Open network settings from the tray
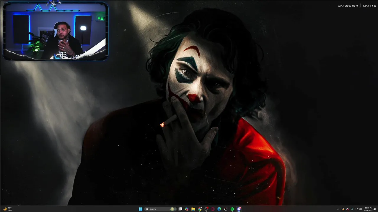The height and width of the screenshot is (212, 378). pyautogui.click(x=357, y=209)
